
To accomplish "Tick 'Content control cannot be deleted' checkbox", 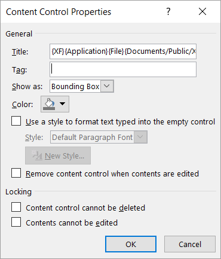I will (x=16, y=207).
